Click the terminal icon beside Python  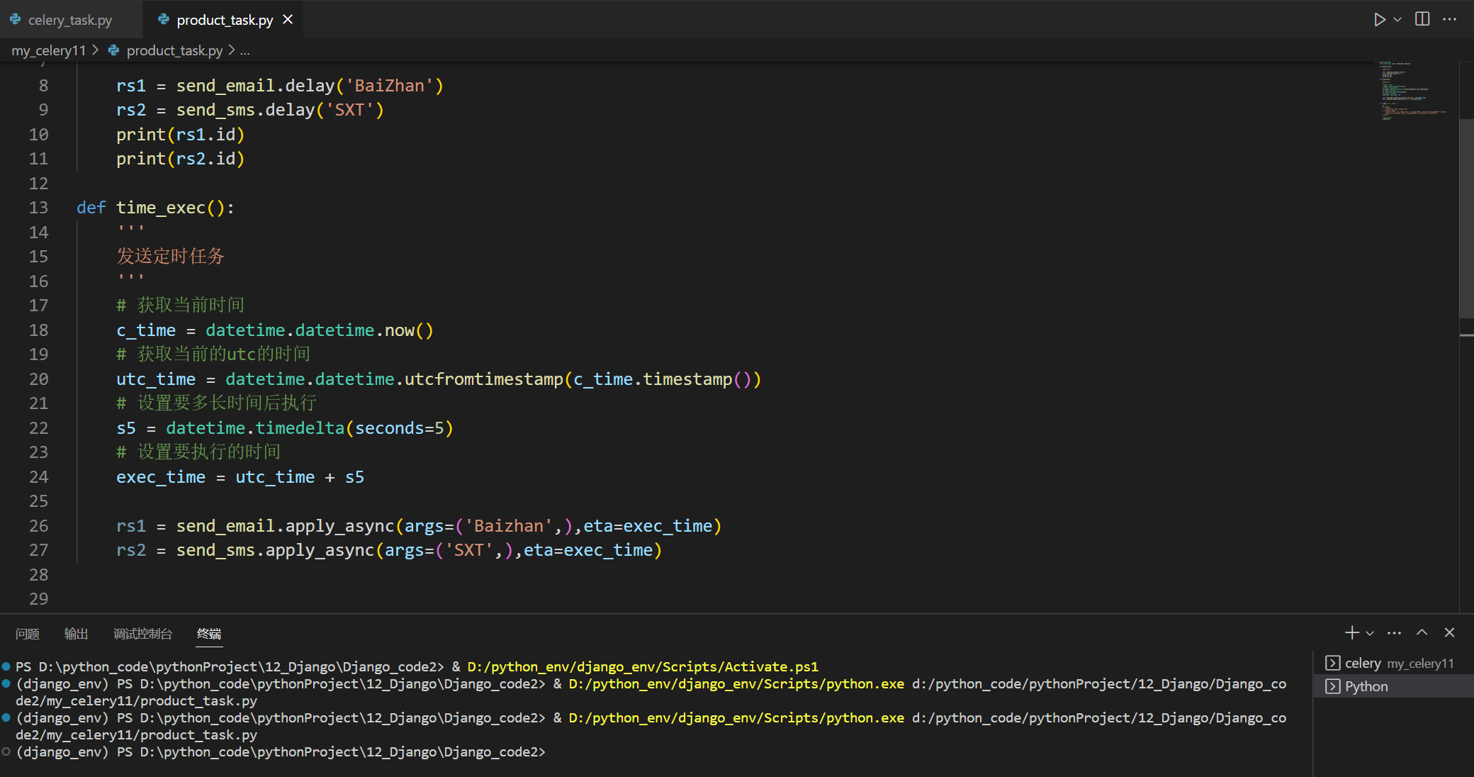1332,686
